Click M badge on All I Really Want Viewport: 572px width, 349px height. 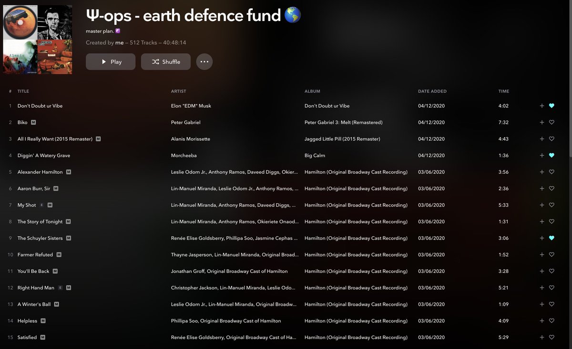(x=98, y=139)
